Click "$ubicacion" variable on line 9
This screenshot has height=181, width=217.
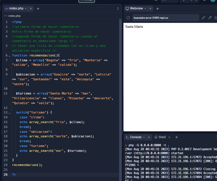[25, 74]
